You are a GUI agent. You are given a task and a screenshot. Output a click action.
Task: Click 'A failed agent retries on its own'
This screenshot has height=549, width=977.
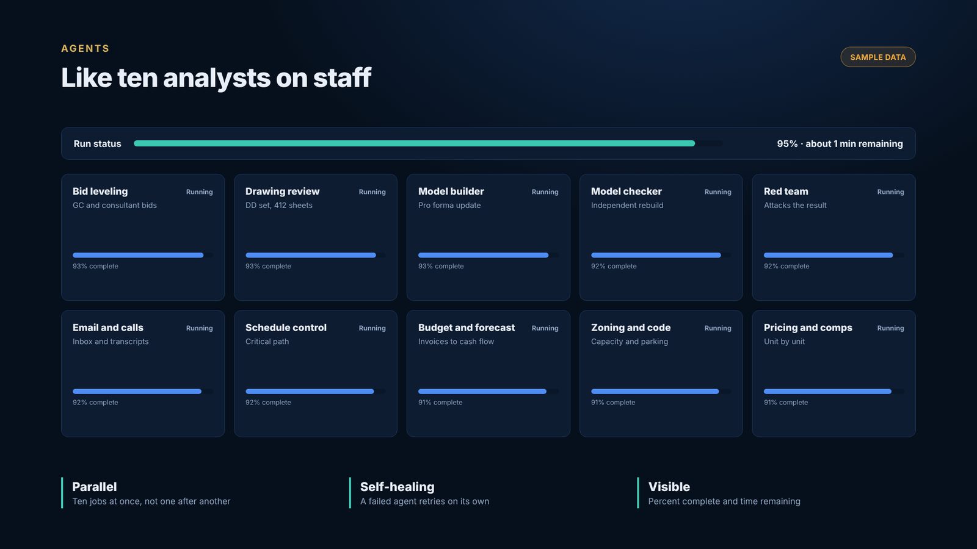[424, 501]
